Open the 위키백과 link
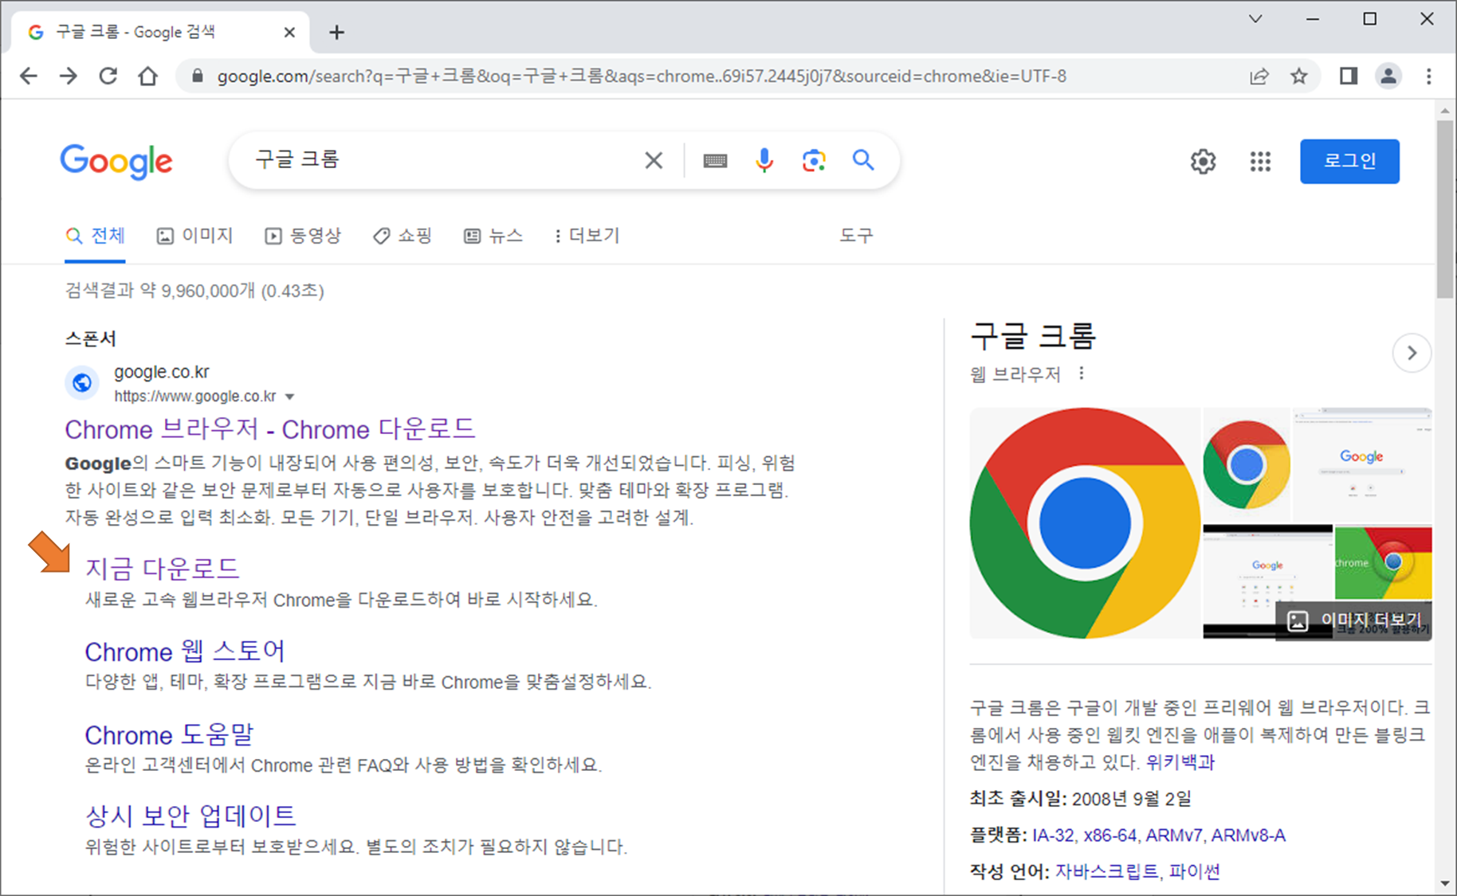Viewport: 1457px width, 896px height. click(x=1180, y=762)
